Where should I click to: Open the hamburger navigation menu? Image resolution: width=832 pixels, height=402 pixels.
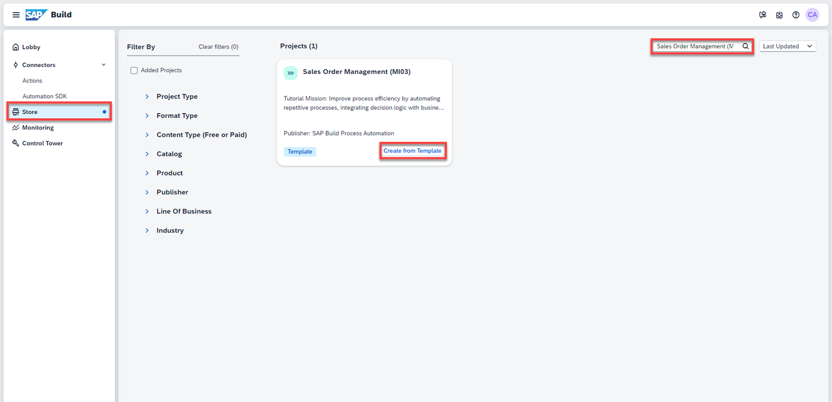pyautogui.click(x=16, y=14)
